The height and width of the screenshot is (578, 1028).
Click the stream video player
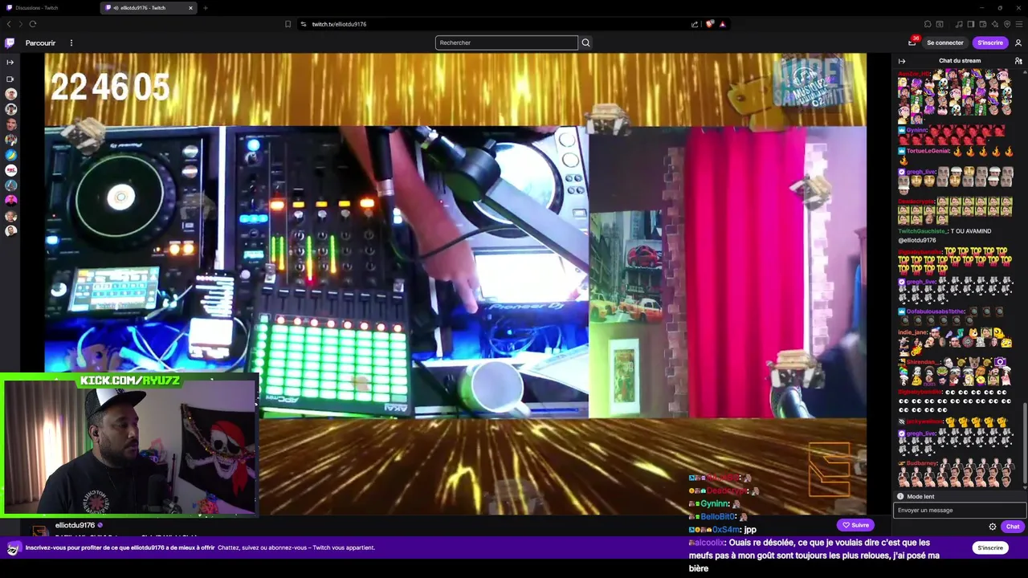pos(455,284)
